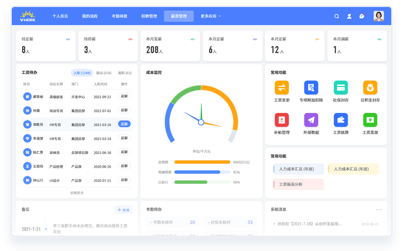Screen dimensions: 403x251
Task: Click 起薪 button for 郝美丽
Action: pyautogui.click(x=124, y=96)
